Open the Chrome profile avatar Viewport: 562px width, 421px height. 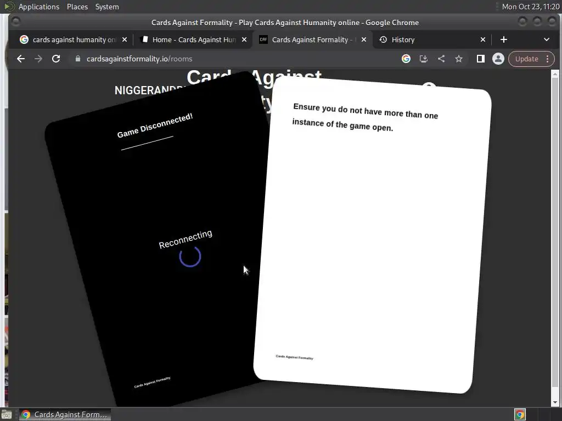click(498, 59)
